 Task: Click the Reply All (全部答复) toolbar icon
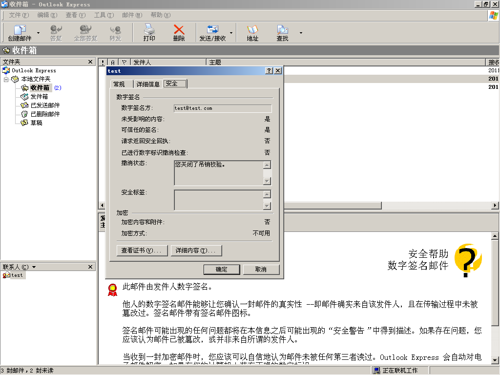(x=85, y=33)
